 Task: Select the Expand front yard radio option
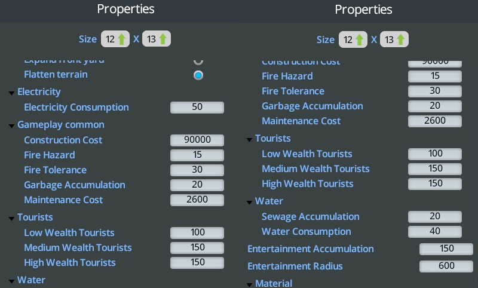tap(198, 60)
